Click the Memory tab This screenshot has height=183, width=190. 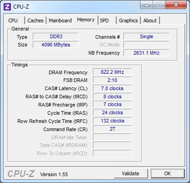coord(86,20)
